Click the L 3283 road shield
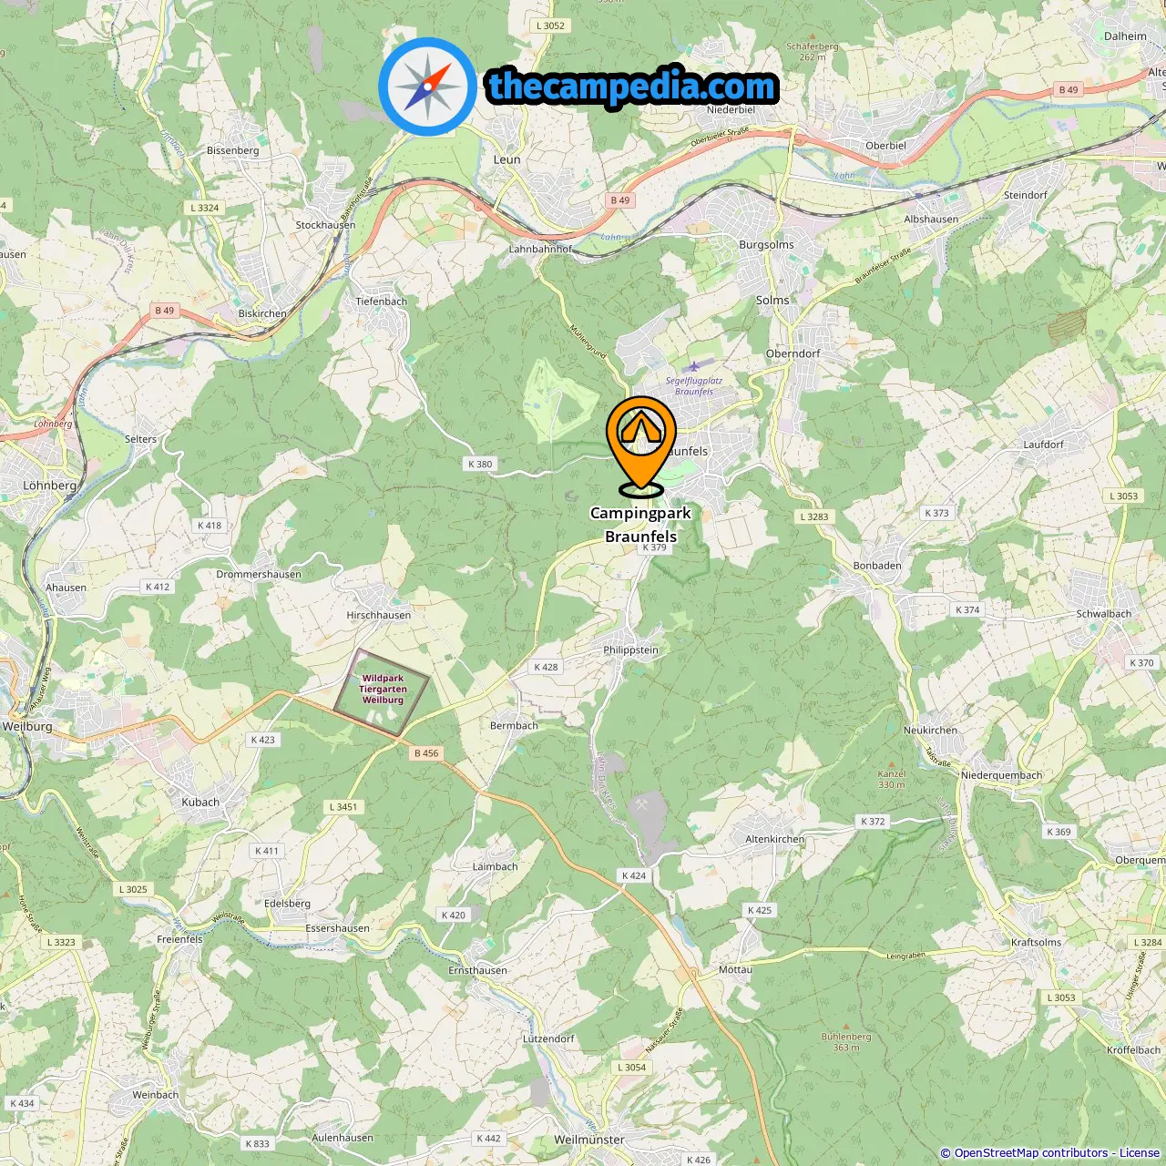Image resolution: width=1166 pixels, height=1166 pixels. click(814, 517)
